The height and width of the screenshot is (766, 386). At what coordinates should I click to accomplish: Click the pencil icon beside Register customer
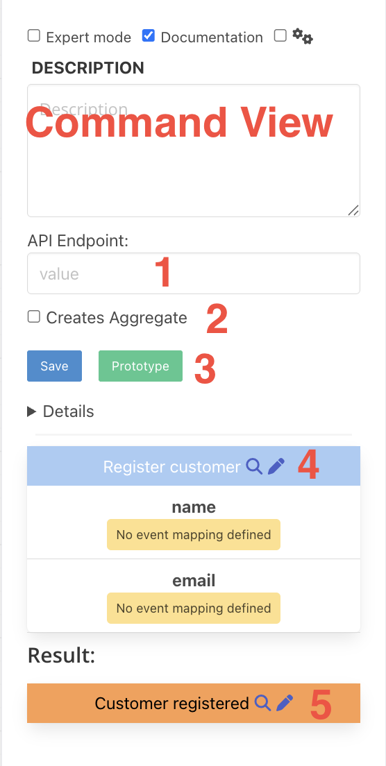coord(276,466)
